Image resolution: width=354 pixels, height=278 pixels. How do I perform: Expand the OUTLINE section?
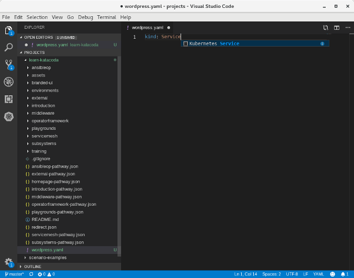(33, 266)
